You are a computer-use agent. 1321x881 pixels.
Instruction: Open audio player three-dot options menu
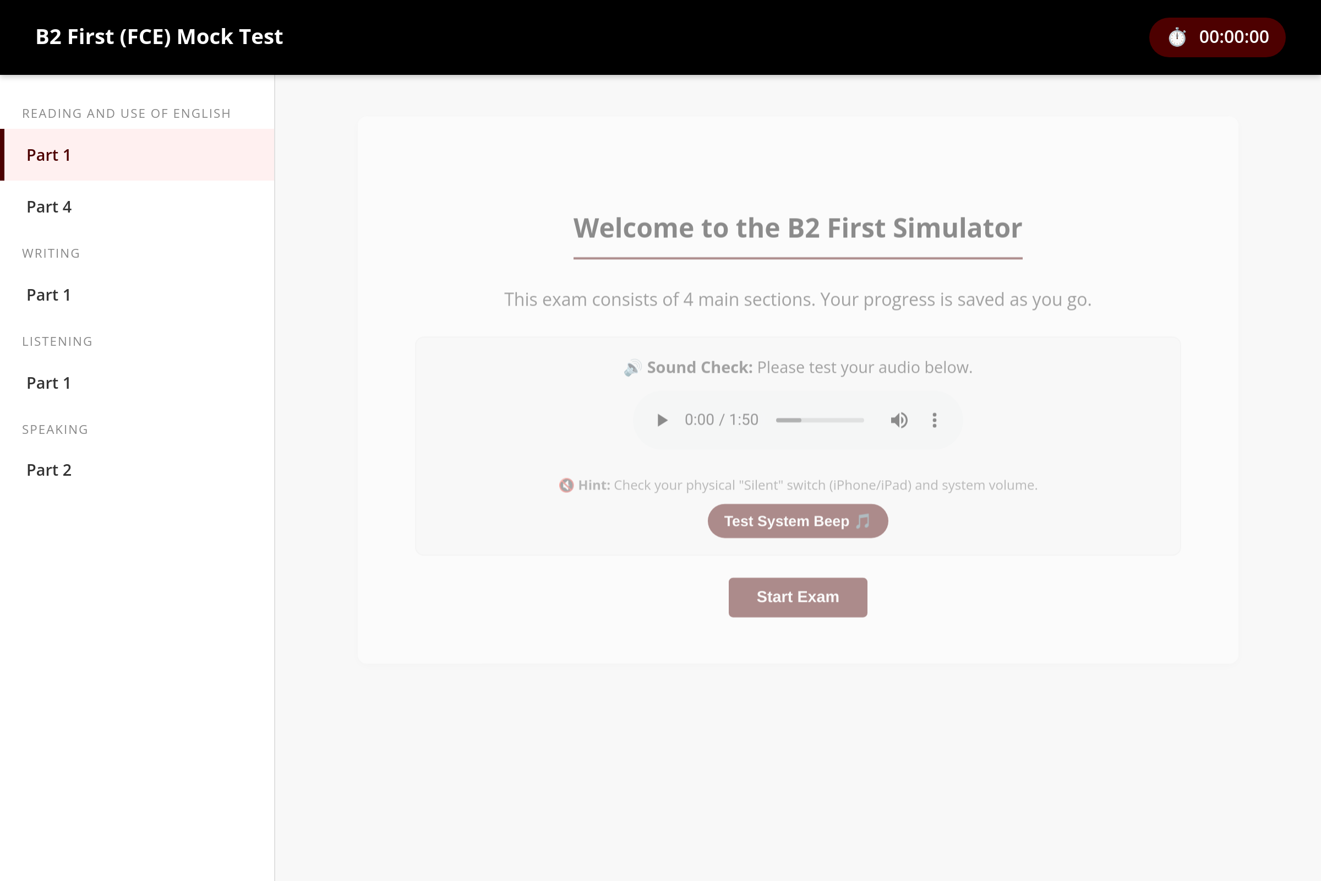(935, 420)
